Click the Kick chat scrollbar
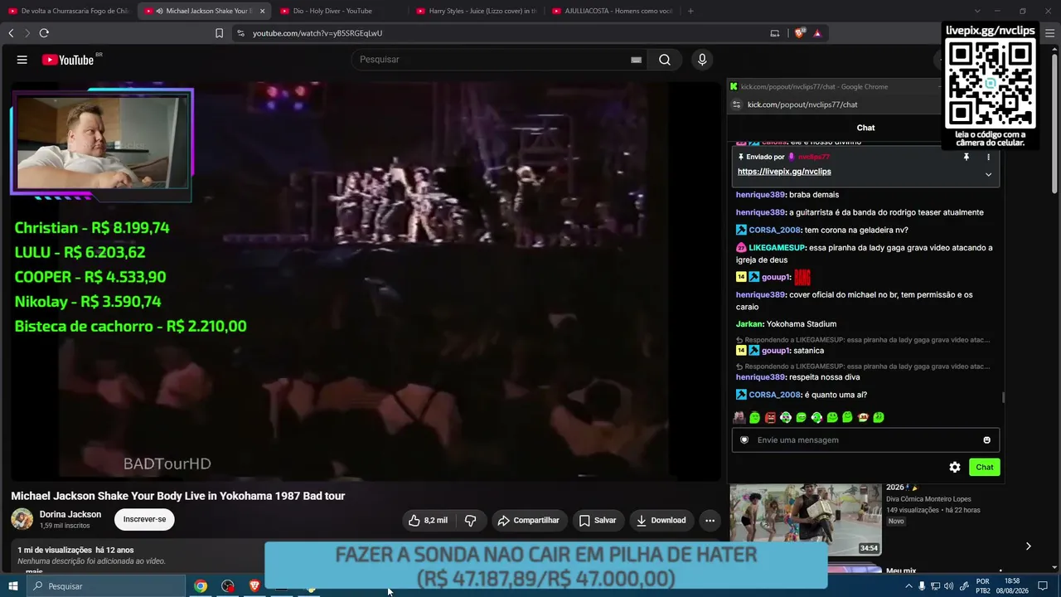This screenshot has height=597, width=1061. pos(1003,397)
